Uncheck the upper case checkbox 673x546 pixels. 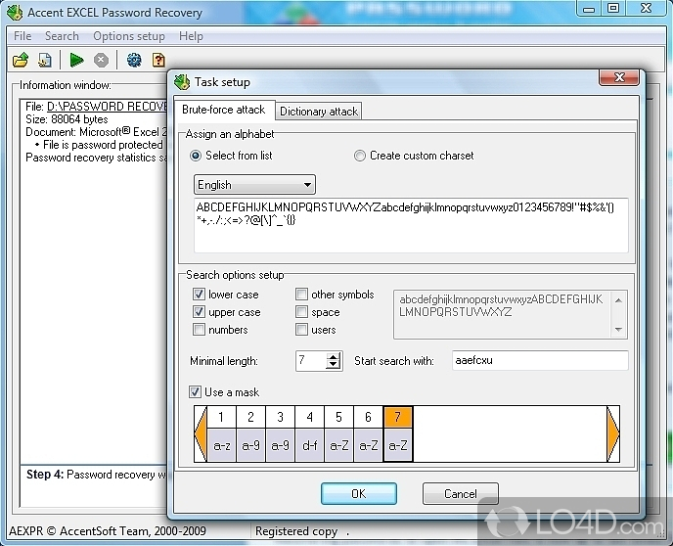point(199,312)
